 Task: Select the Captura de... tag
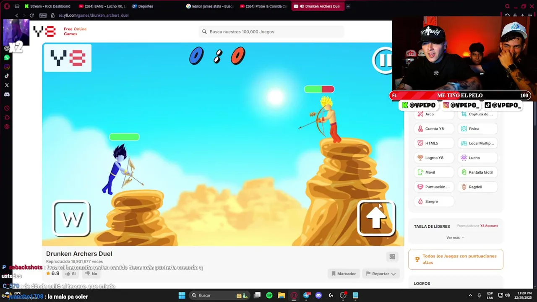pyautogui.click(x=477, y=114)
